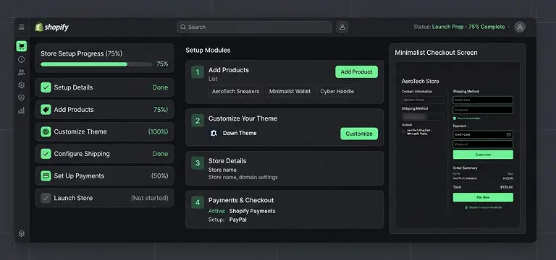The height and width of the screenshot is (260, 556).
Task: Open the hamburger menu icon
Action: pos(22,27)
